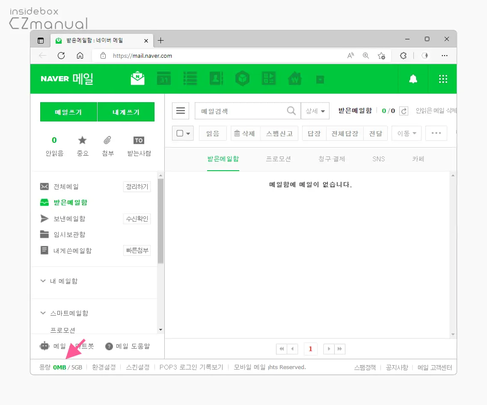Open the 메일 도움말 help icon
This screenshot has height=405, width=487.
(110, 346)
